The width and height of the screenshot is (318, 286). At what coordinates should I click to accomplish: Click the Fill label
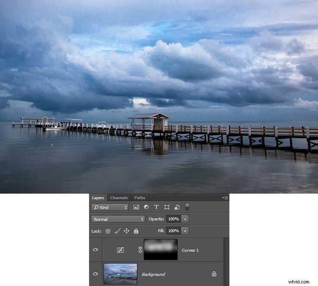pyautogui.click(x=161, y=230)
